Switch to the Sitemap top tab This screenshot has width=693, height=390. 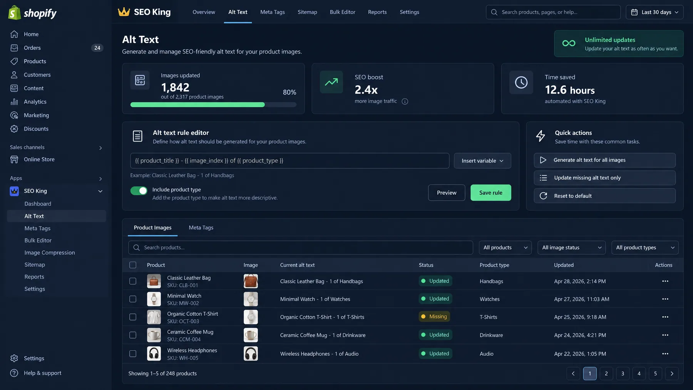point(307,12)
